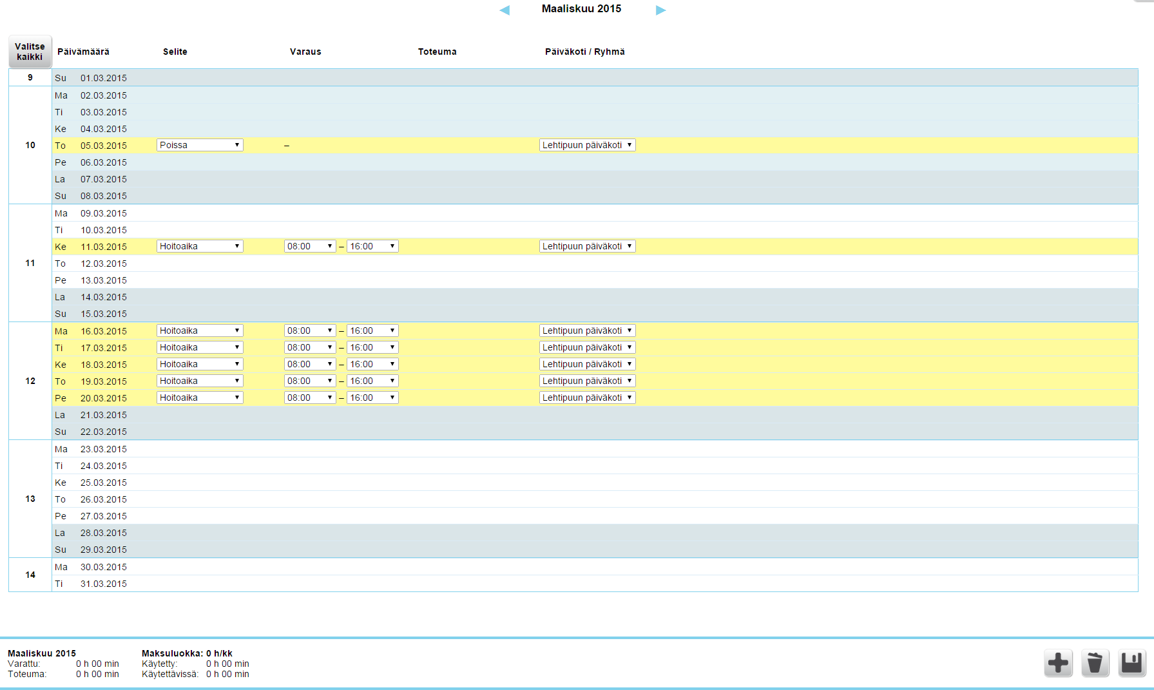Open Selite dropdown for 11.03.2015

[x=200, y=246]
